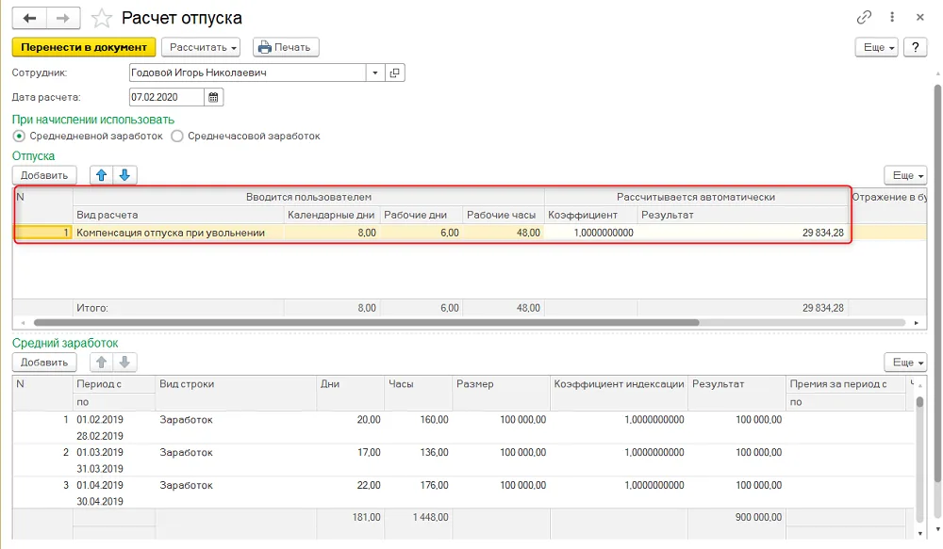The height and width of the screenshot is (549, 943).
Task: Click the Сотрудник input field
Action: [x=248, y=73]
